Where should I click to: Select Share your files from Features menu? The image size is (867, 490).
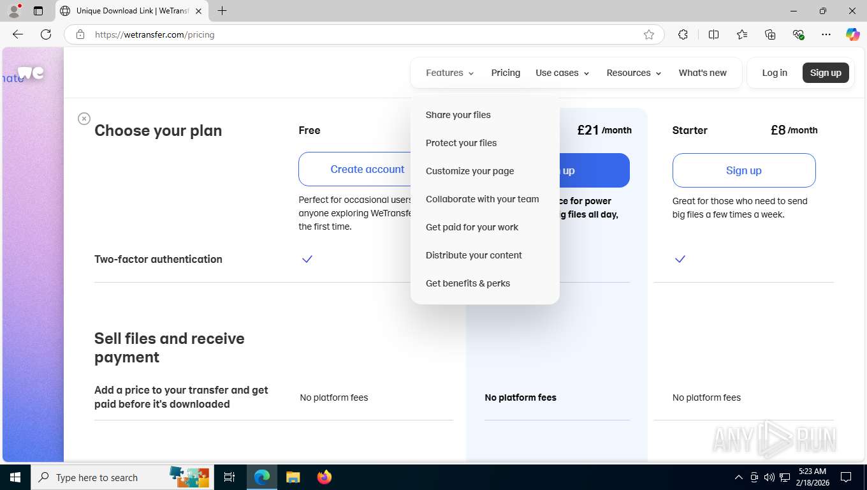[x=458, y=115]
